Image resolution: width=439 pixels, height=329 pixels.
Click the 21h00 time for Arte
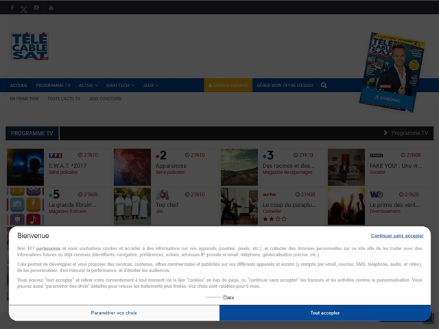(x=305, y=195)
